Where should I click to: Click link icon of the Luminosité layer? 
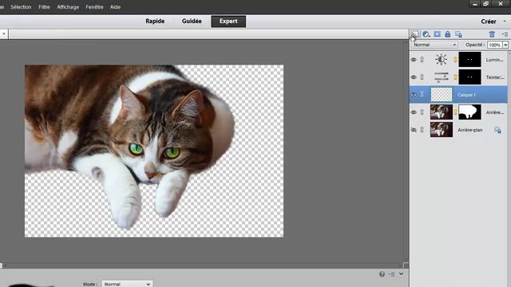[x=422, y=60]
